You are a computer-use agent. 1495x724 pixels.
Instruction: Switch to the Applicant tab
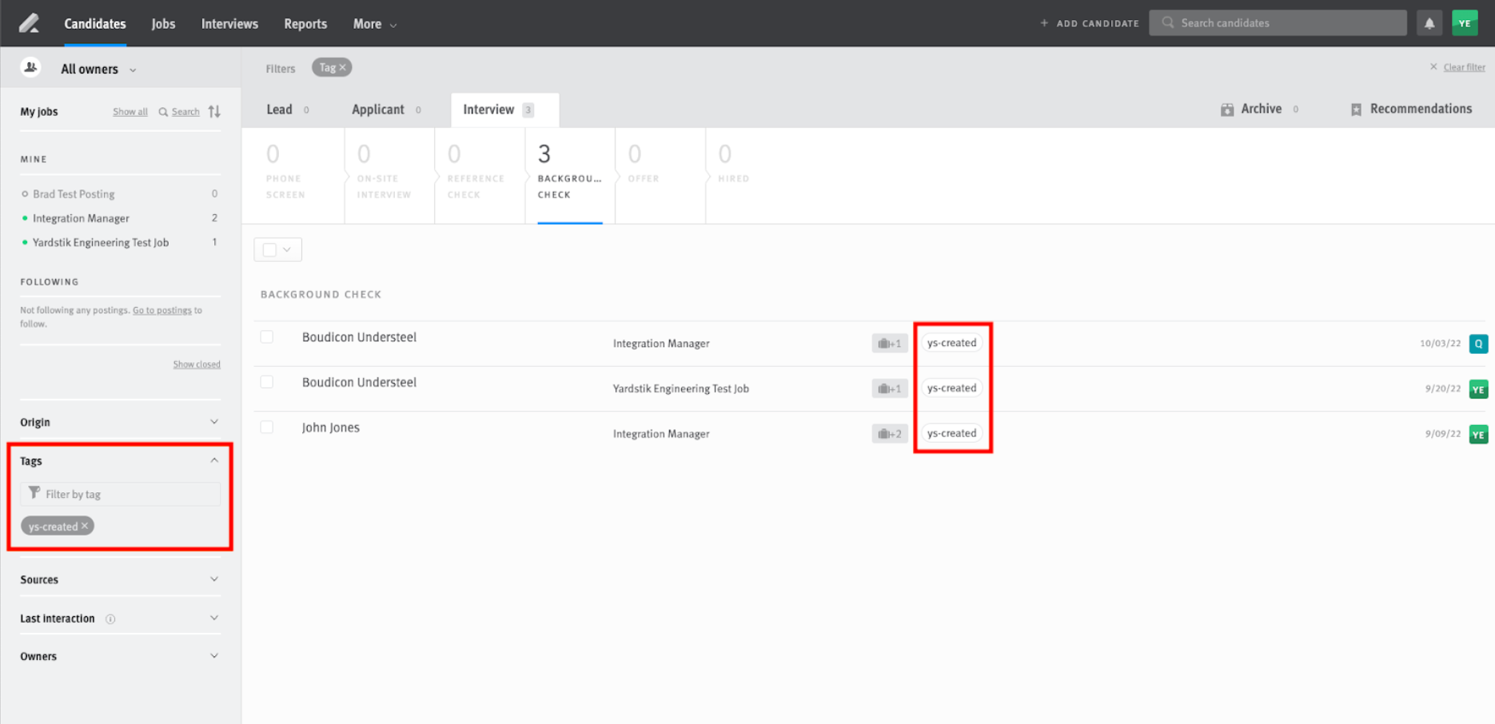click(x=386, y=109)
